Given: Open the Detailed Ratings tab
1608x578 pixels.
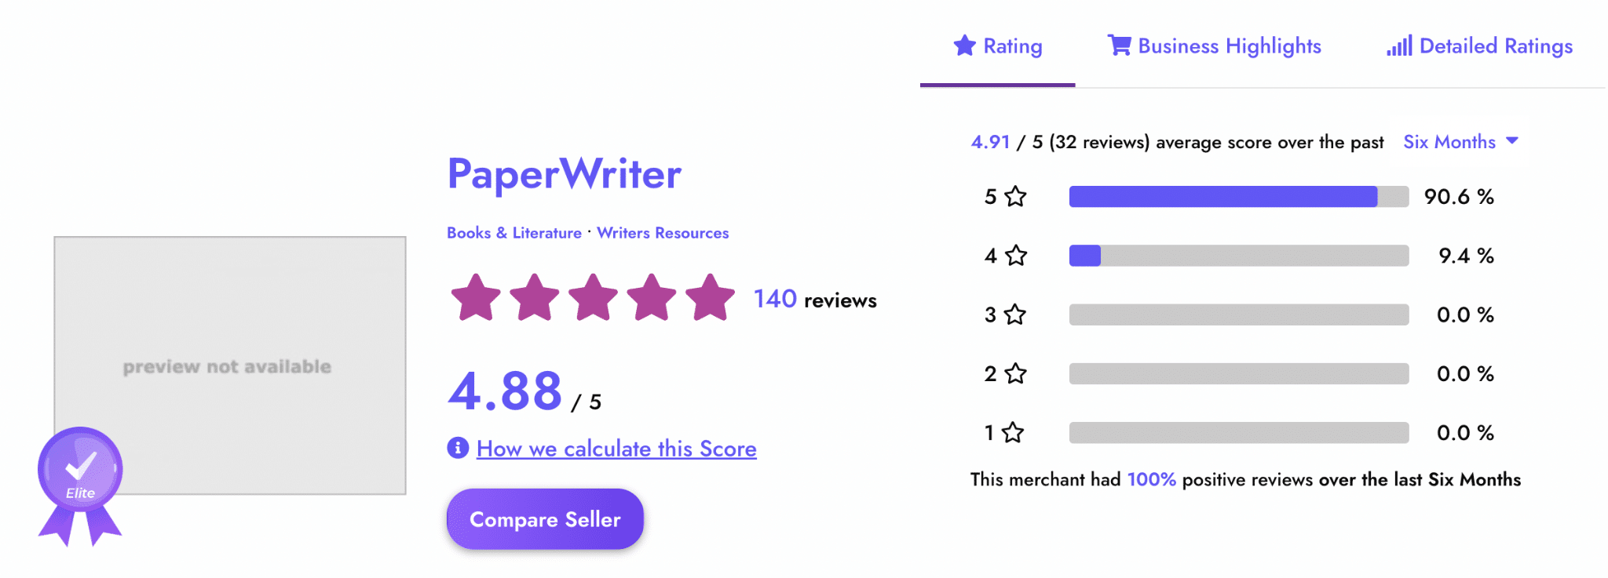Looking at the screenshot, I should point(1495,45).
